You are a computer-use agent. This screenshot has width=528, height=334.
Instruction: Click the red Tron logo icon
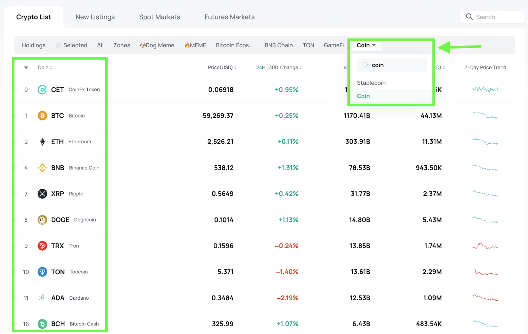tap(42, 246)
